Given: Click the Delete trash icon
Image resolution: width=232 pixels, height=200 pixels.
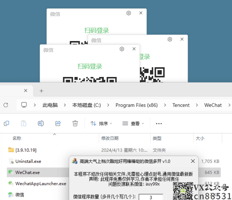Looking at the screenshot, I should 75,123.
